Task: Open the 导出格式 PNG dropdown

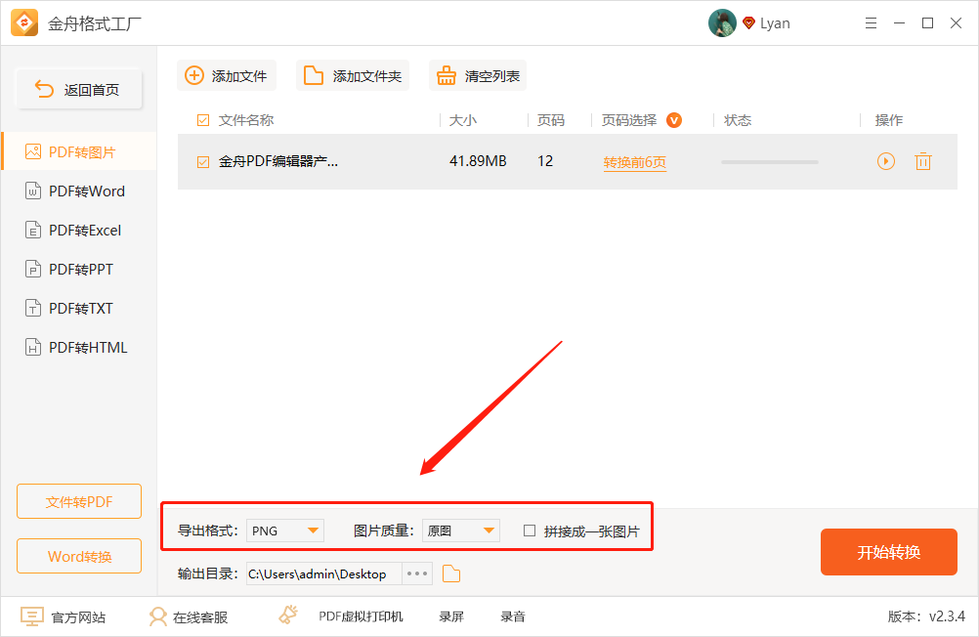Action: click(x=285, y=531)
